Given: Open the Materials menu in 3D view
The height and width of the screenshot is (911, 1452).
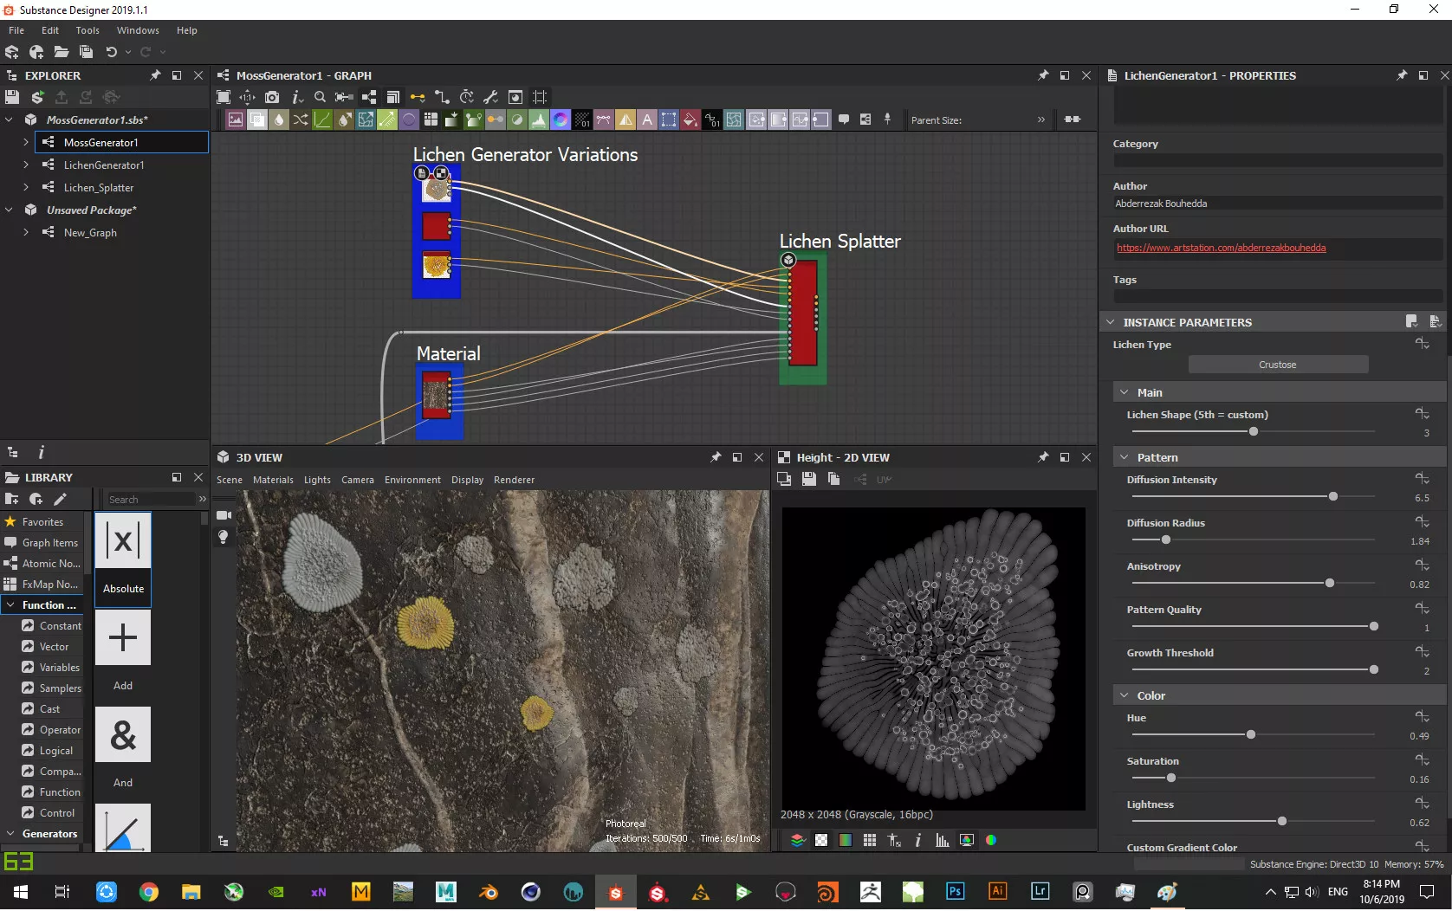Looking at the screenshot, I should pyautogui.click(x=273, y=480).
